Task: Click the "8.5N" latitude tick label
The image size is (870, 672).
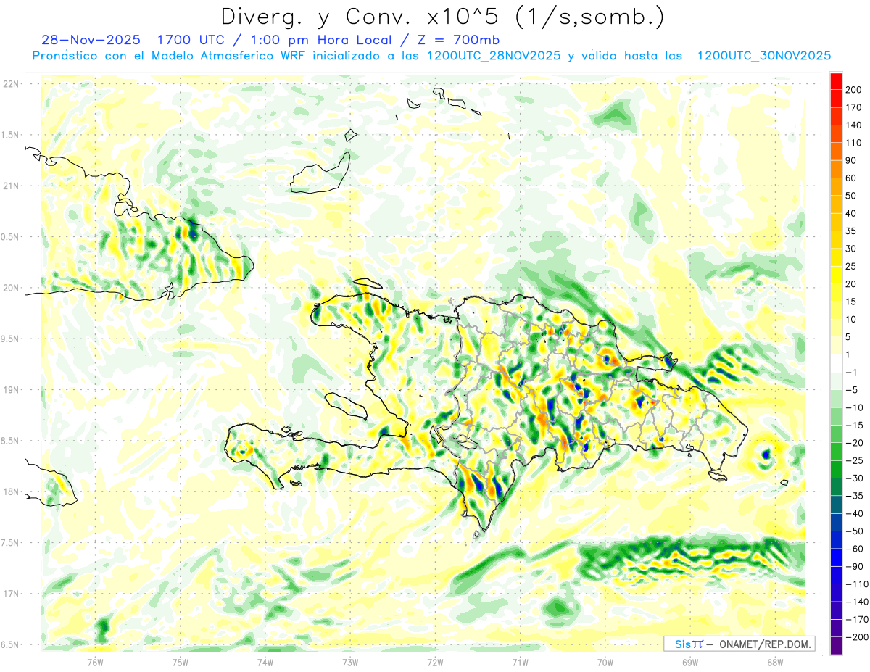Action: point(10,441)
